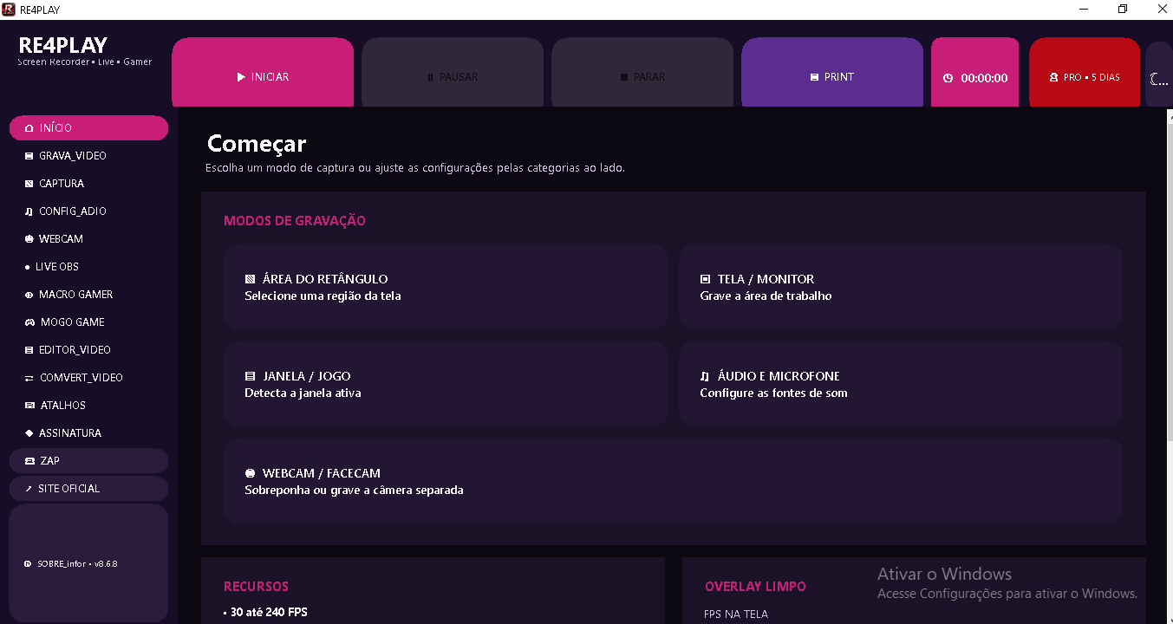Open the SITE OFICIAL link
Image resolution: width=1173 pixels, height=624 pixels.
(88, 489)
